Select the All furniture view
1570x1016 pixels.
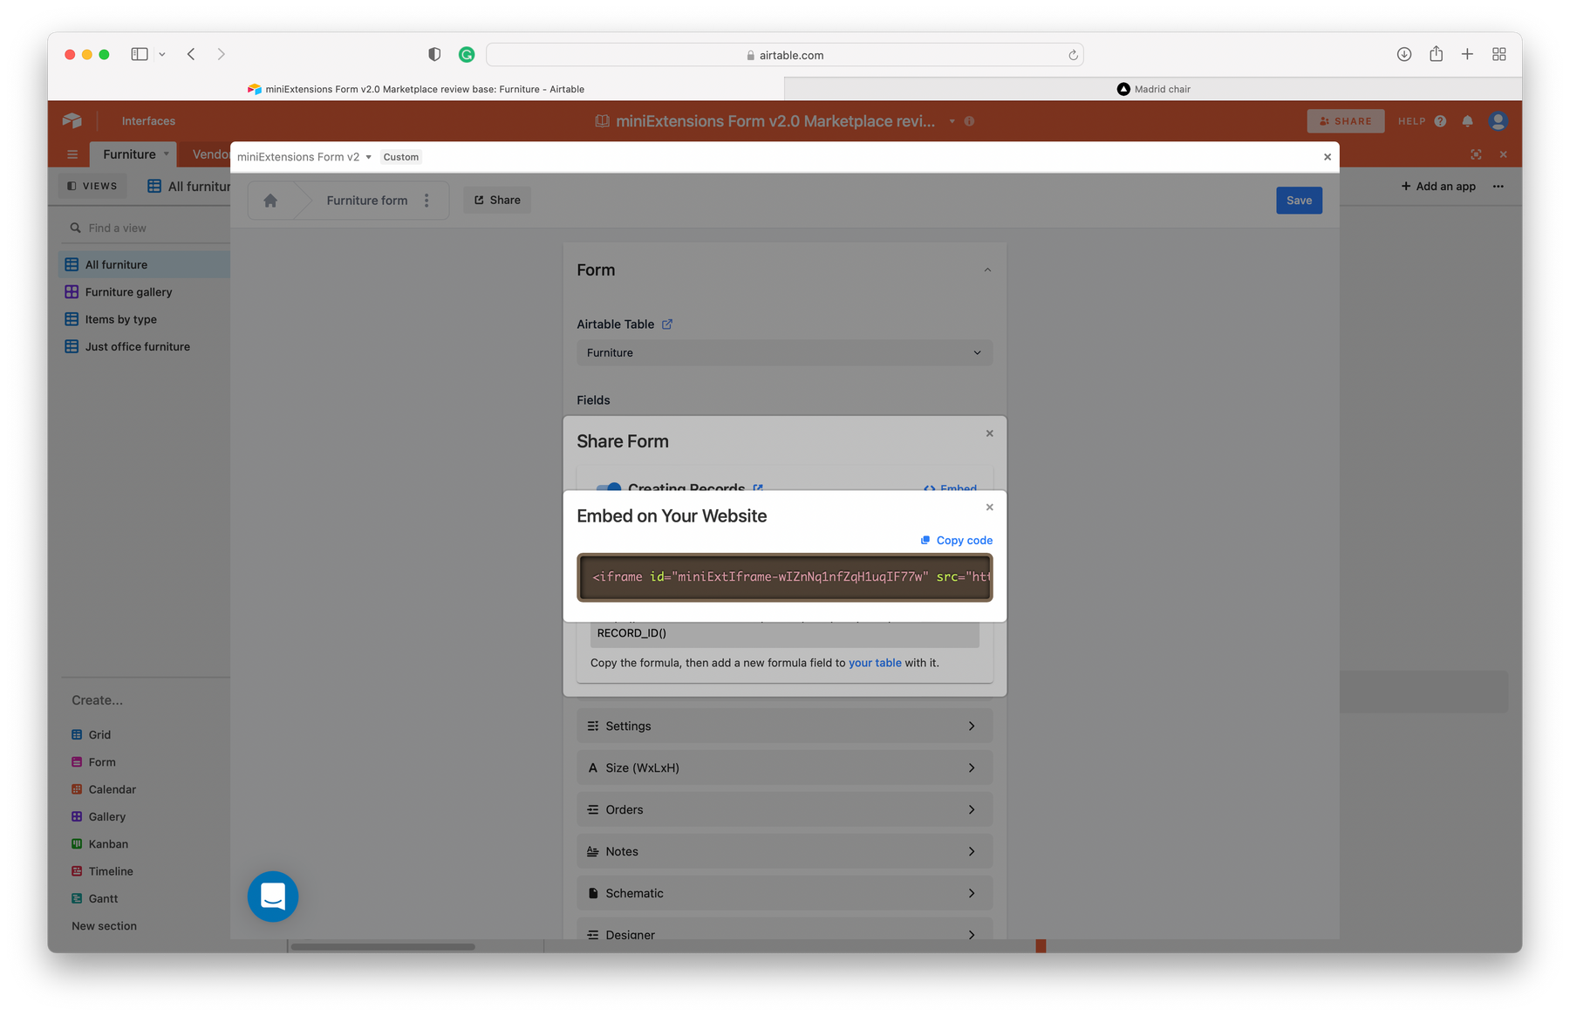[x=145, y=265]
